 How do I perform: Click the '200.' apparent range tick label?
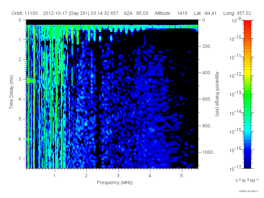pos(207,46)
